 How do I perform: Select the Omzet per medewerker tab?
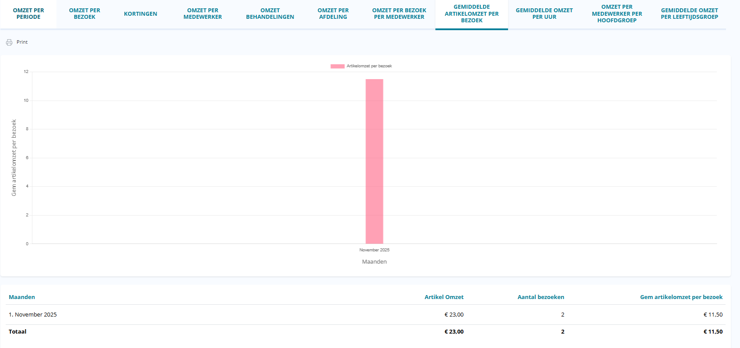[203, 14]
